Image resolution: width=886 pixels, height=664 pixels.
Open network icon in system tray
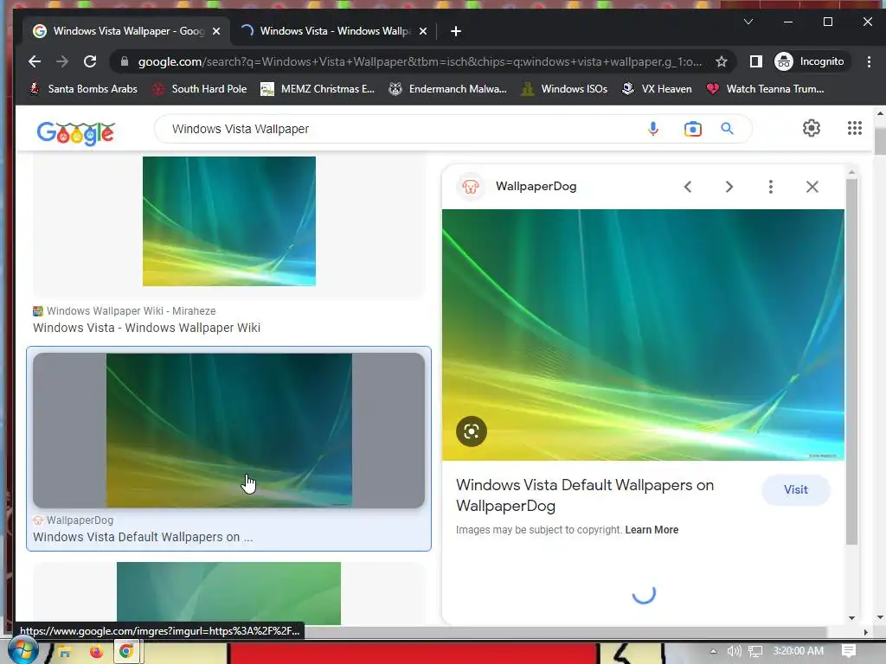click(x=755, y=651)
